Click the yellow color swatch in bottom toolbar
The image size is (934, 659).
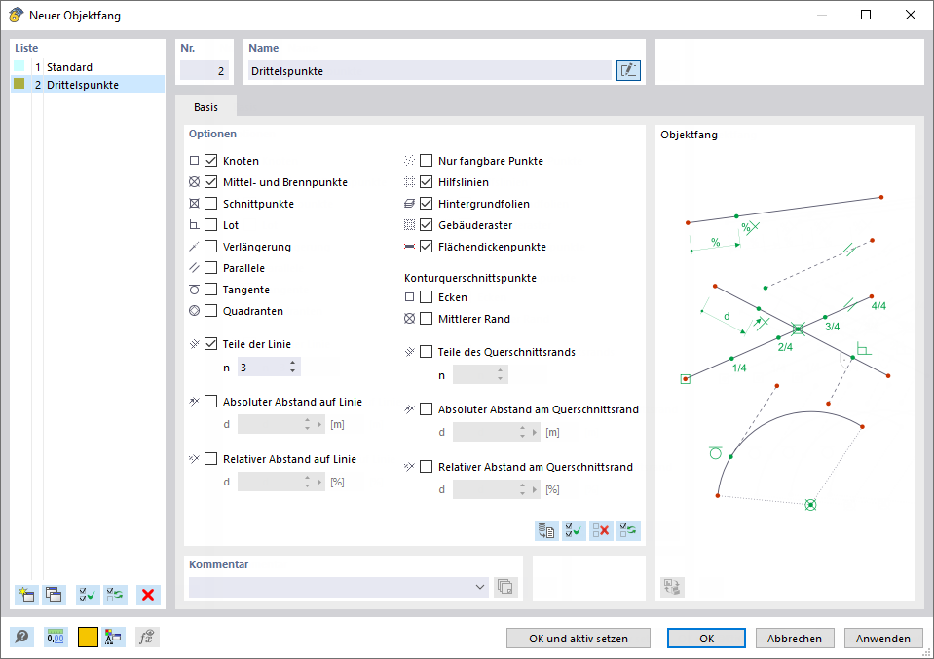click(88, 637)
